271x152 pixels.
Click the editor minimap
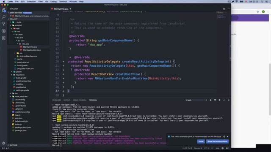pos(221,16)
